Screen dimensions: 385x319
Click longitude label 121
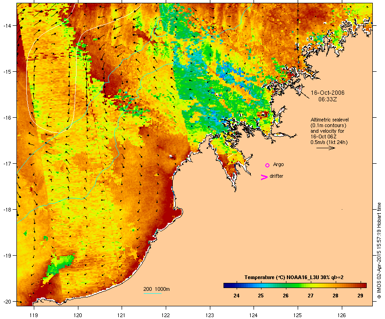pyautogui.click(x=122, y=315)
